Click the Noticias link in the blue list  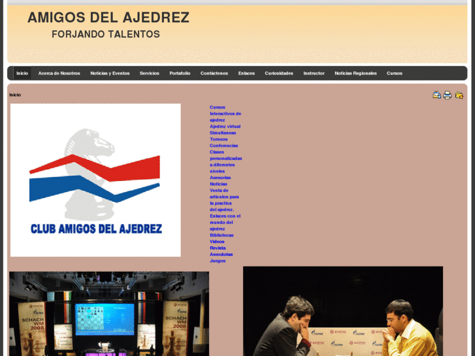(x=218, y=184)
